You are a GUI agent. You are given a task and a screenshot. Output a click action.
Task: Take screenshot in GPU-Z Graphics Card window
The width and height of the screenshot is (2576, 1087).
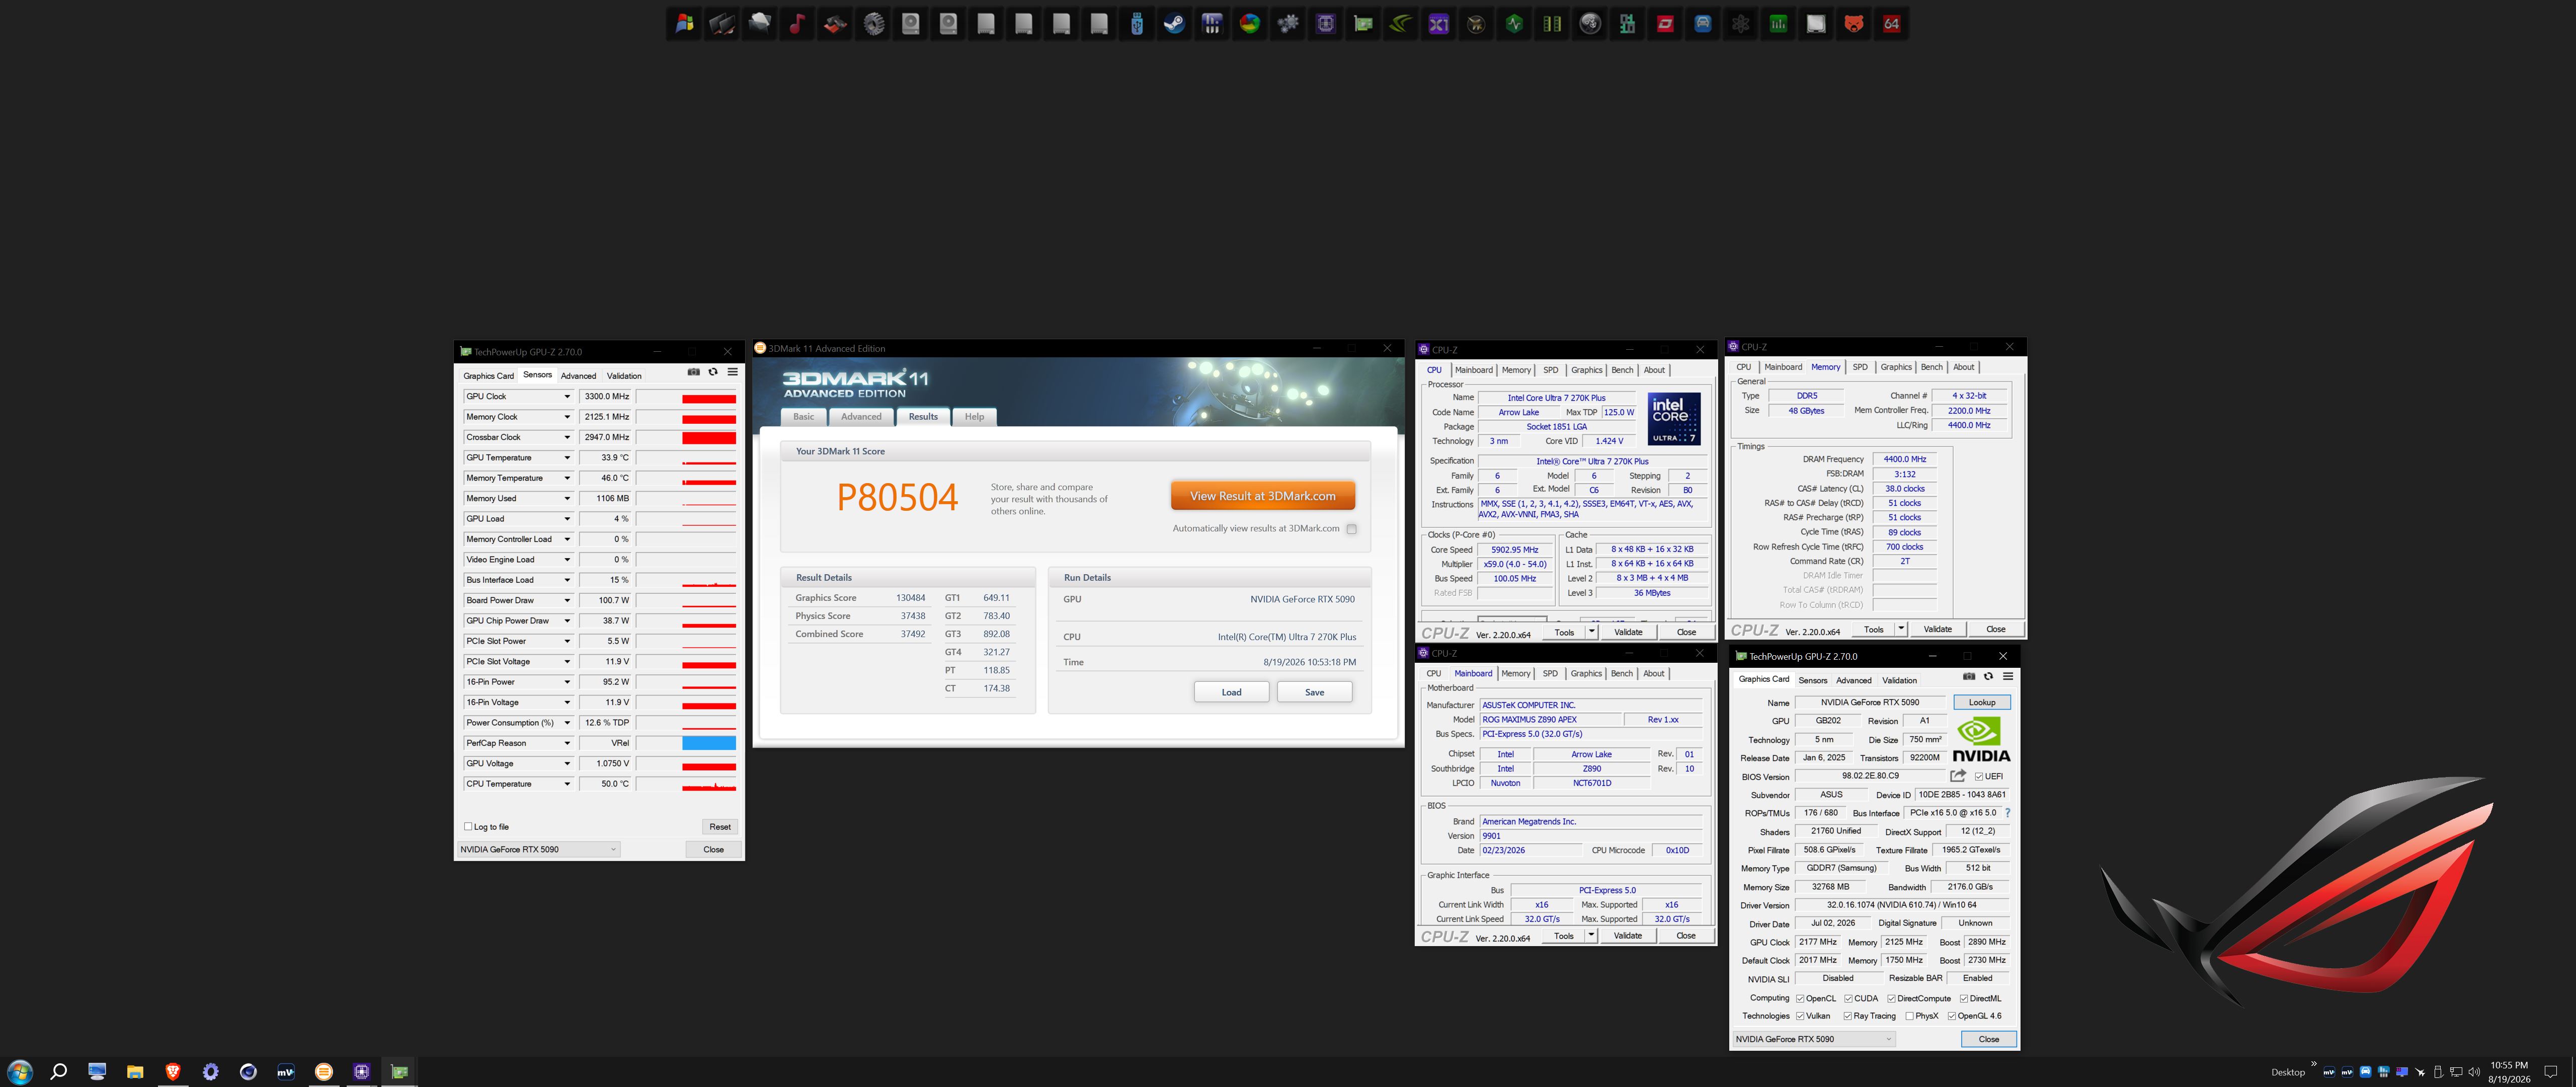[x=1969, y=676]
